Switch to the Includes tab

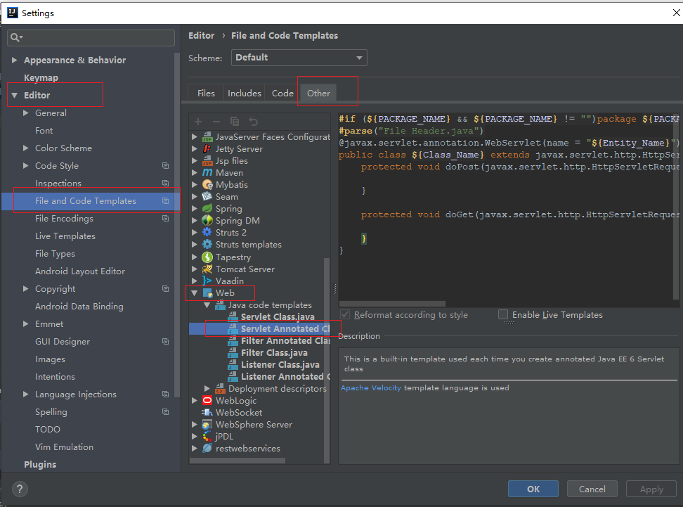click(x=244, y=93)
